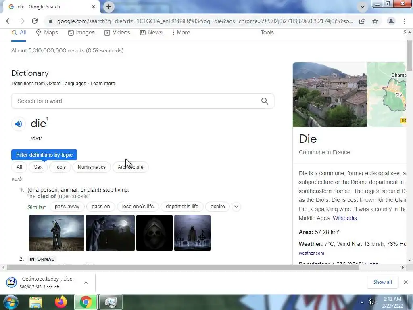Filter definitions by Tools topic
Screen dimensions: 413x310
60,167
